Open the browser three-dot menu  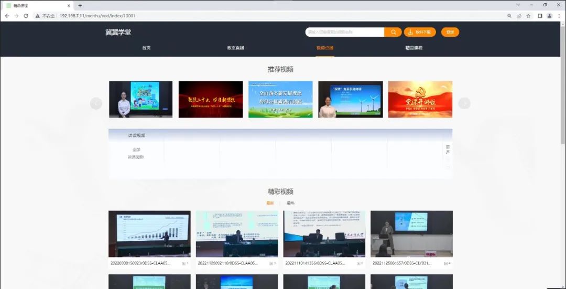pos(559,16)
